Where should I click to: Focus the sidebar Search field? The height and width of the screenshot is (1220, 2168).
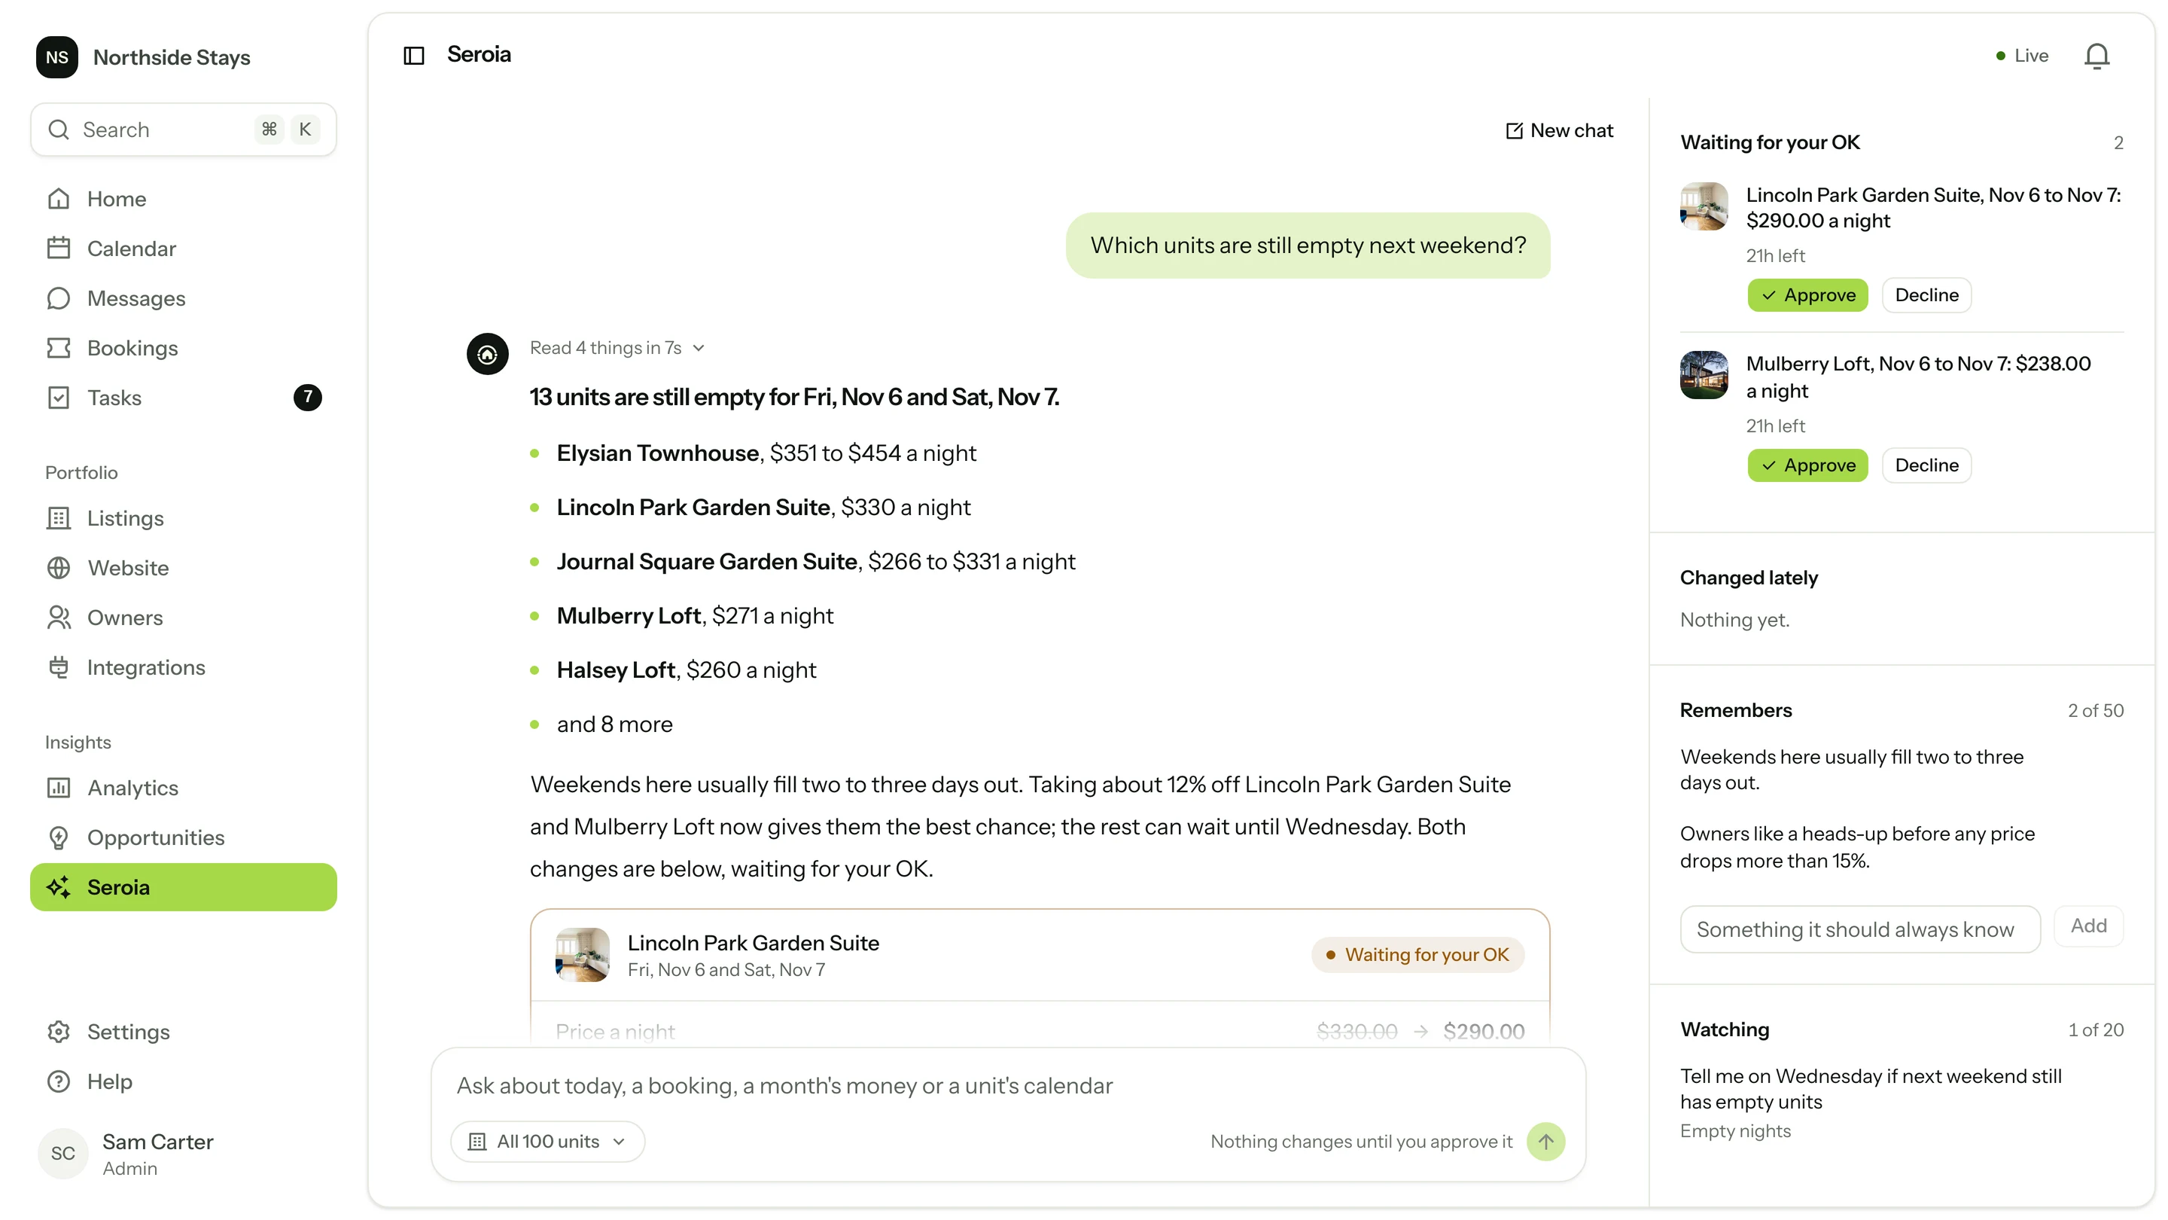click(x=184, y=130)
